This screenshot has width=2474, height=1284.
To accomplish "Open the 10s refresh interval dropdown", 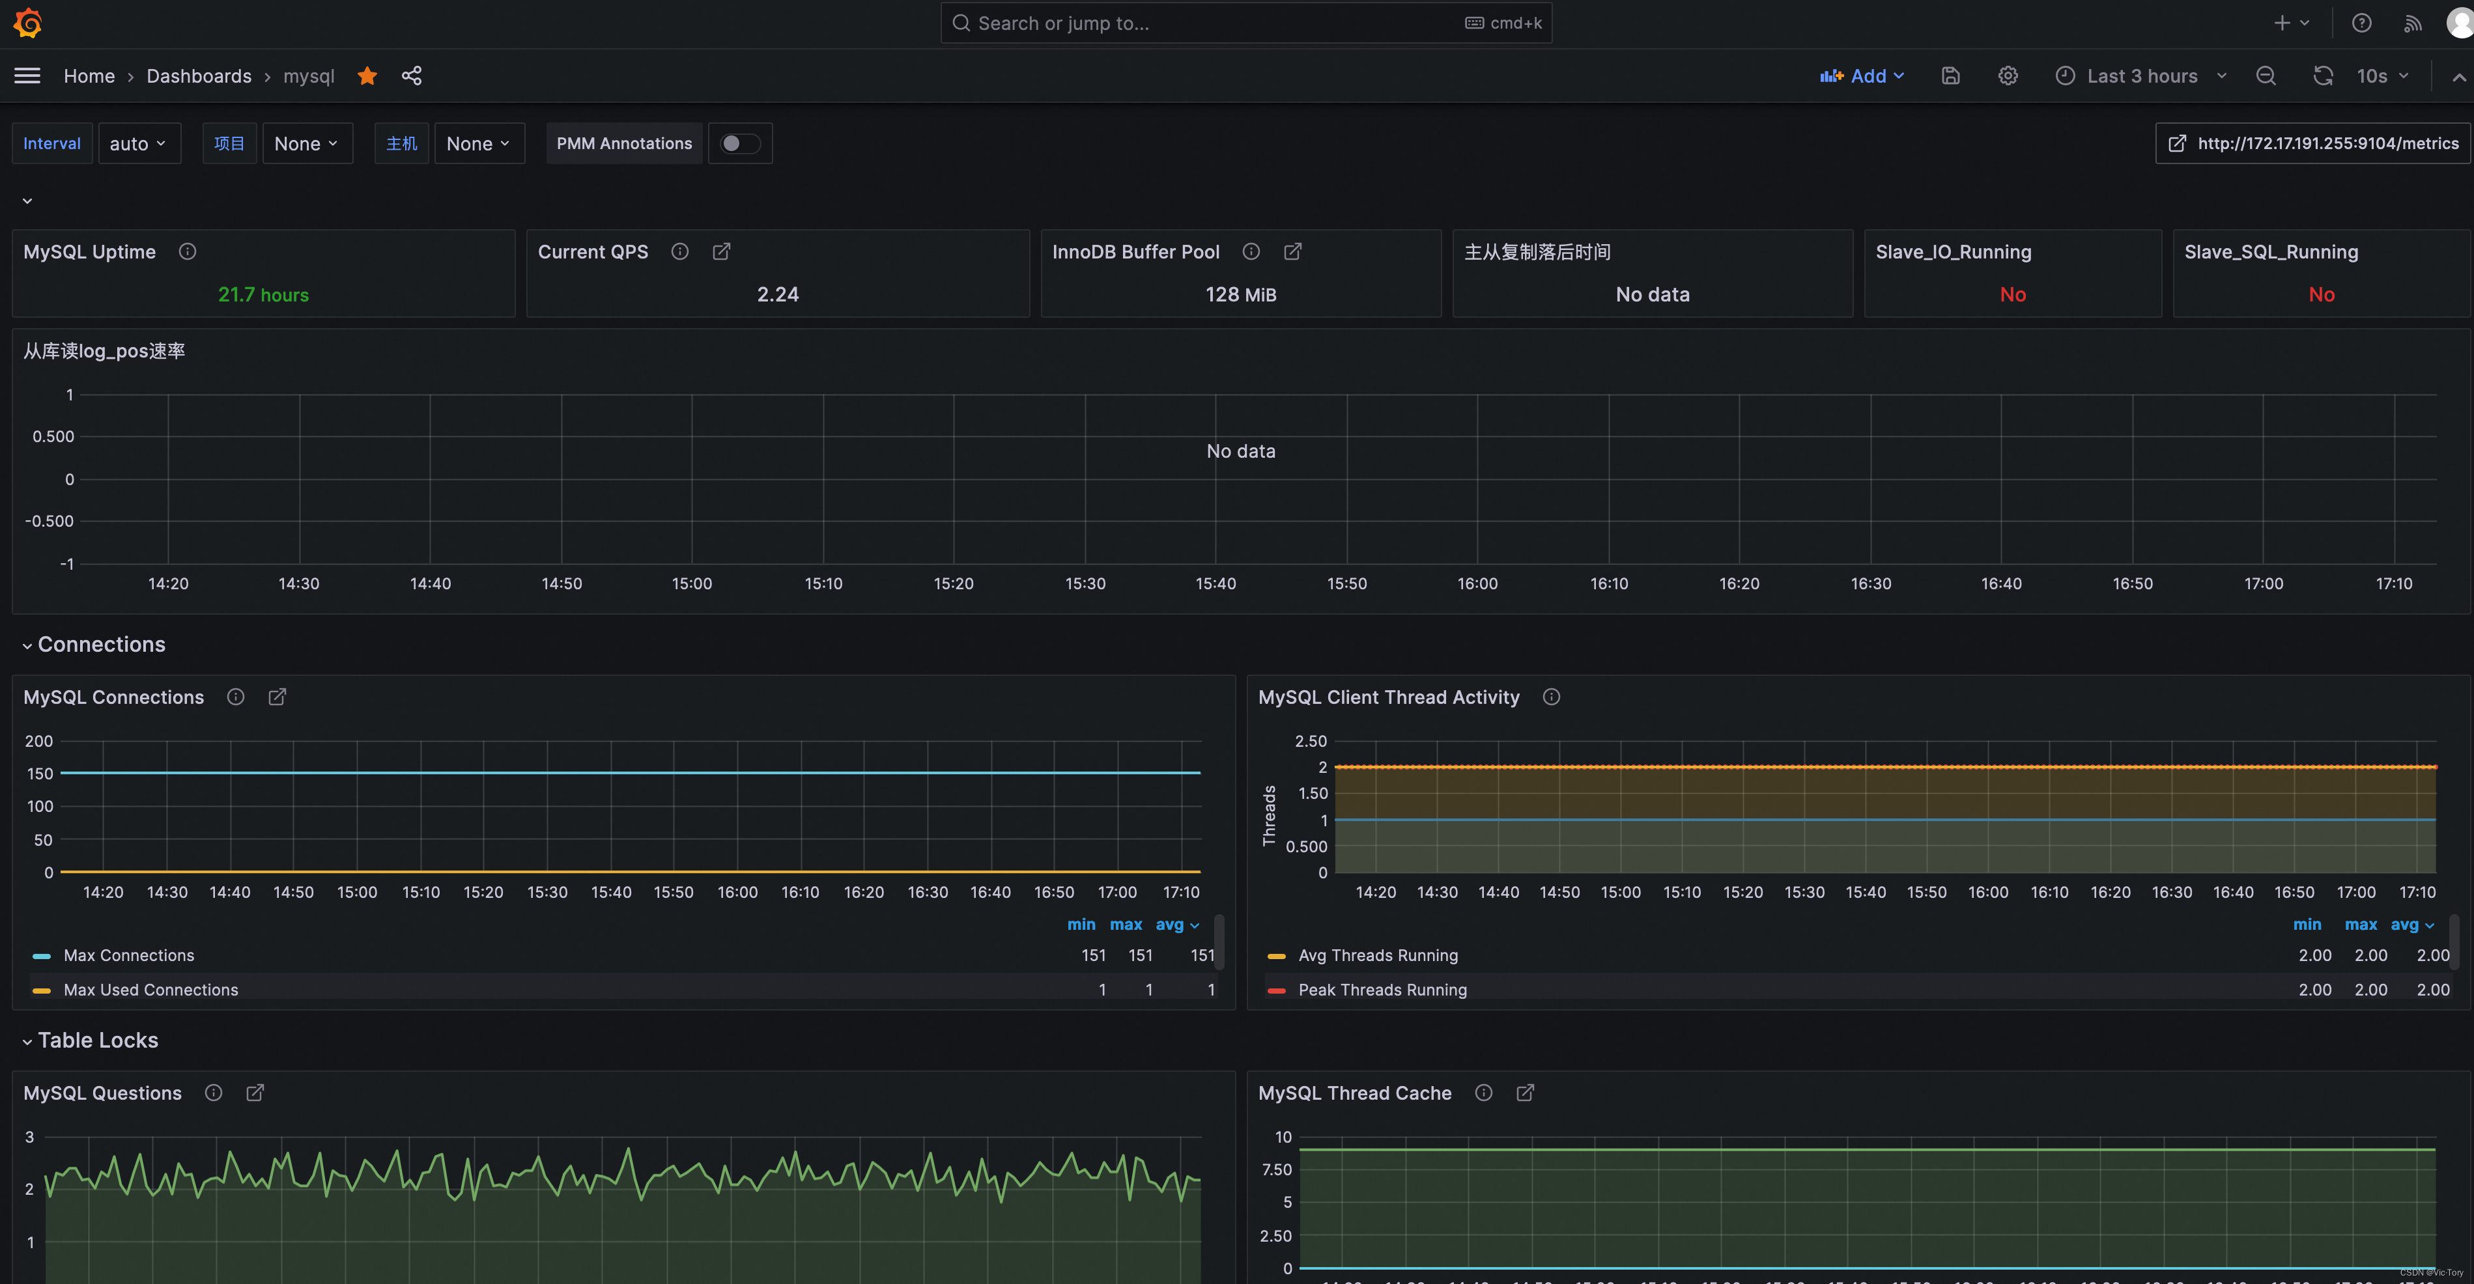I will point(2382,76).
